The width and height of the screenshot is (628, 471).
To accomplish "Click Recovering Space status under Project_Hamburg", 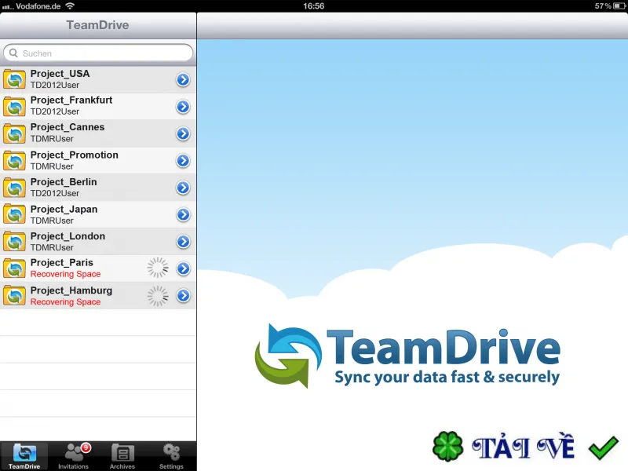I will pos(65,302).
